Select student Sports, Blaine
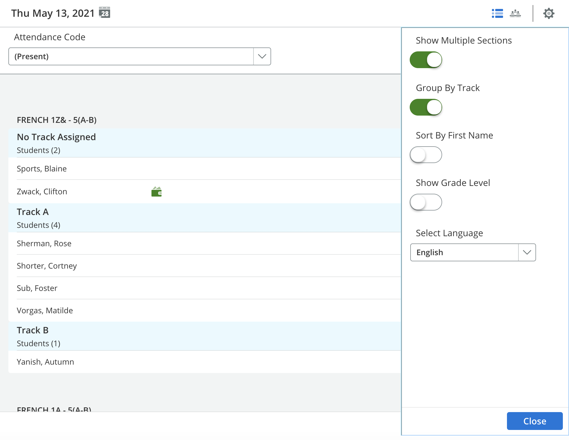The height and width of the screenshot is (440, 569). [x=42, y=169]
